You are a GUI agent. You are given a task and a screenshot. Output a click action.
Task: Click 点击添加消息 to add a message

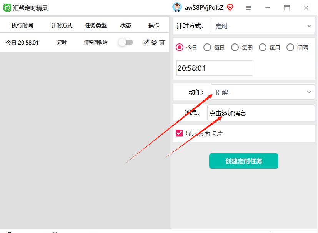pos(246,113)
